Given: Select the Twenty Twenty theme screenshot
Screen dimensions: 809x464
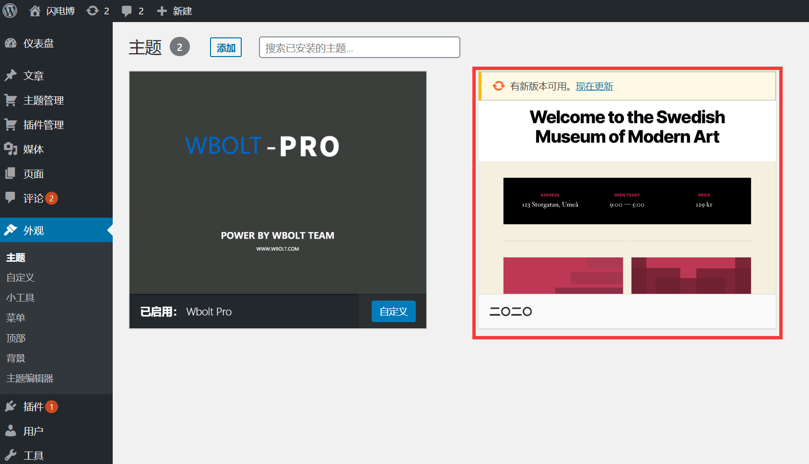Looking at the screenshot, I should click(x=627, y=201).
